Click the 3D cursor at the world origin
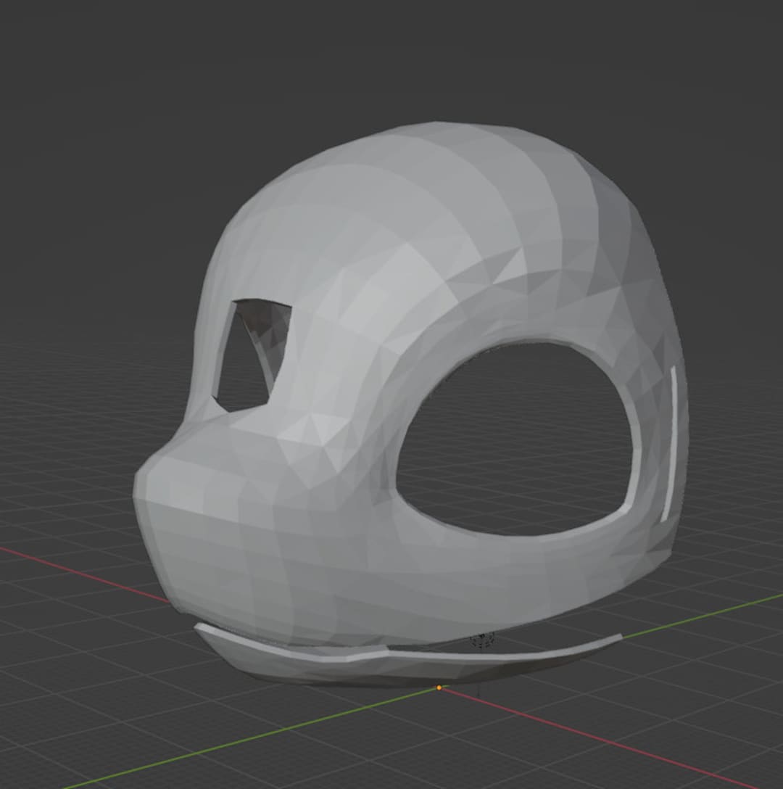Screen dimensions: 783x789 (x=439, y=687)
